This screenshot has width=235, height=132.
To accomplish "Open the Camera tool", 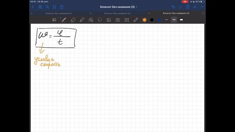I will (x=118, y=20).
